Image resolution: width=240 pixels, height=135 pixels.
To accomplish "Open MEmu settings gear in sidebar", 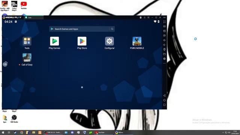I will (164, 58).
